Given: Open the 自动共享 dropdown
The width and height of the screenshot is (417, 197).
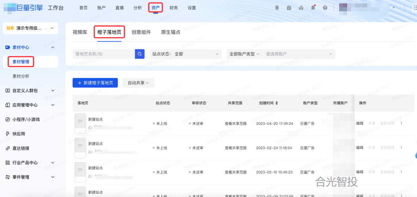Looking at the screenshot, I should point(138,83).
